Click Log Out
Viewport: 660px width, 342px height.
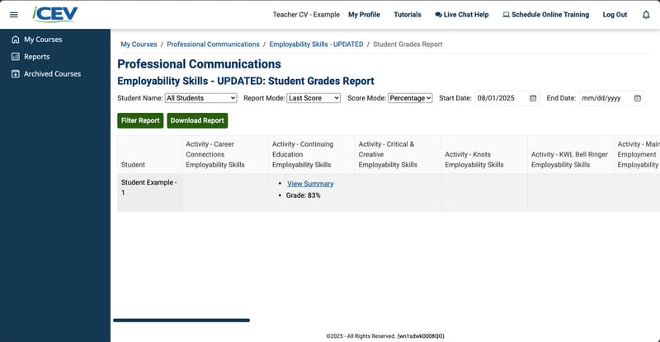(615, 15)
